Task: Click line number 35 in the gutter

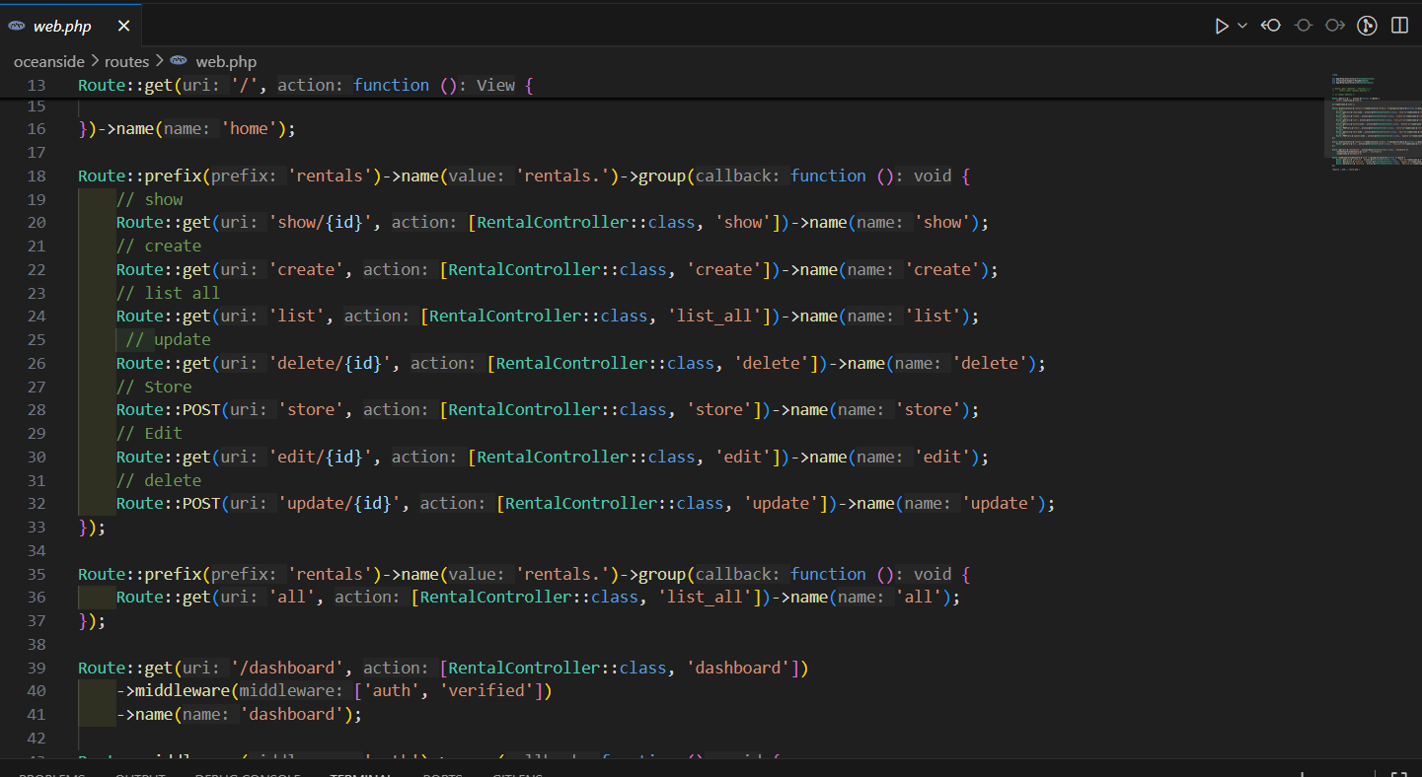Action: click(x=37, y=574)
